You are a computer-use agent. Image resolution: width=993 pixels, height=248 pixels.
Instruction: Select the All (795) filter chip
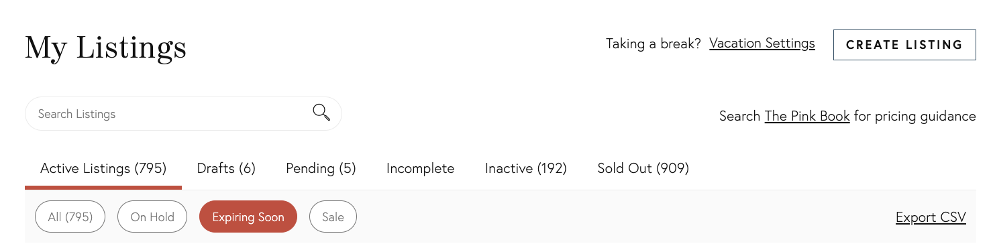[x=70, y=216]
